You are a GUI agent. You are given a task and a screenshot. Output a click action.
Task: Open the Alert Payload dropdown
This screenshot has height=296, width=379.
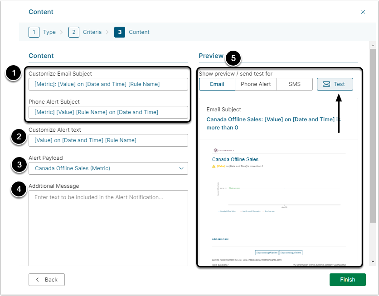pos(108,168)
